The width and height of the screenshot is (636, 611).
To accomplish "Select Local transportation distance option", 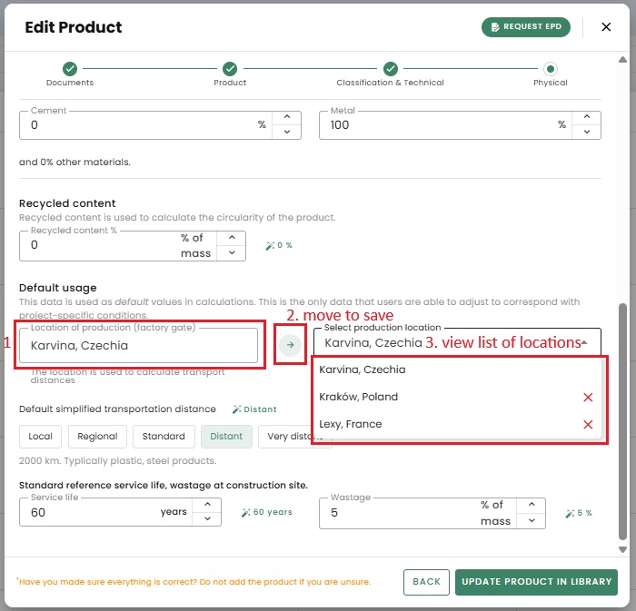I will click(x=40, y=437).
